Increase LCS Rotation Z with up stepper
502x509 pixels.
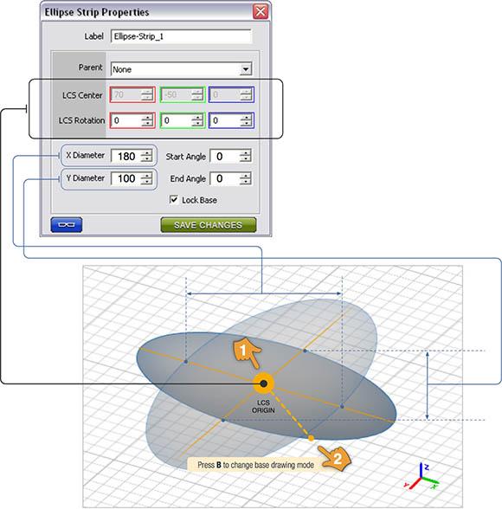point(246,118)
